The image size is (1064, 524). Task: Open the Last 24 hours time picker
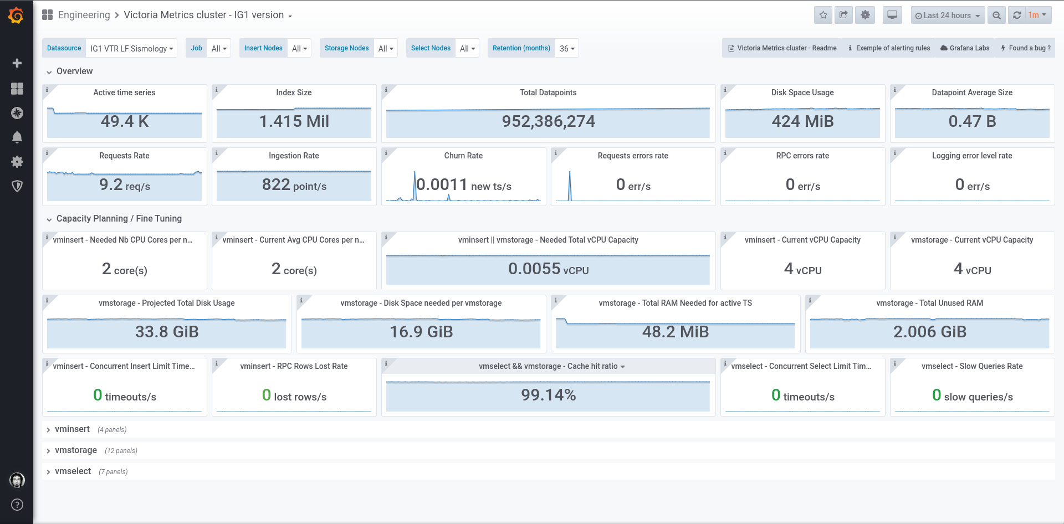pyautogui.click(x=948, y=15)
